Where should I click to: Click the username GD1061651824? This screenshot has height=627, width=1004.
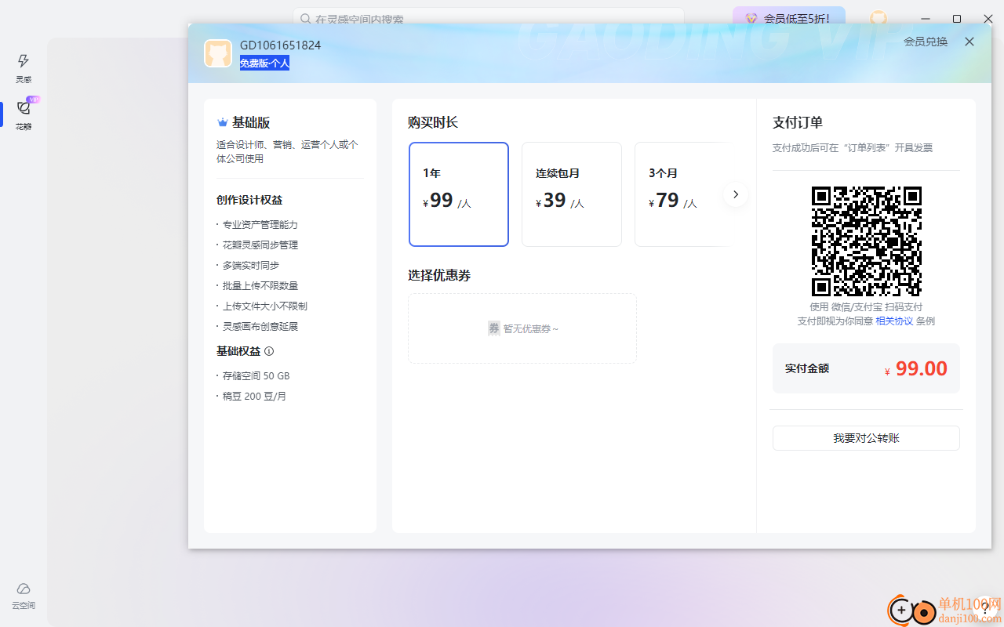click(x=280, y=45)
